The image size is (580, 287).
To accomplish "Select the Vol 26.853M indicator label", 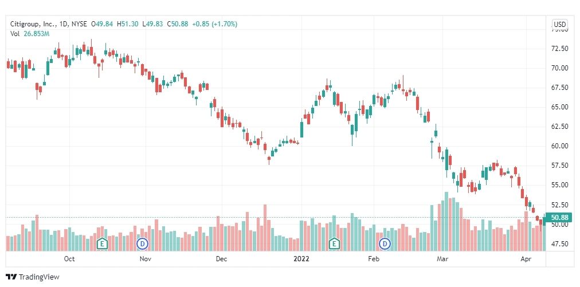I will coord(30,34).
